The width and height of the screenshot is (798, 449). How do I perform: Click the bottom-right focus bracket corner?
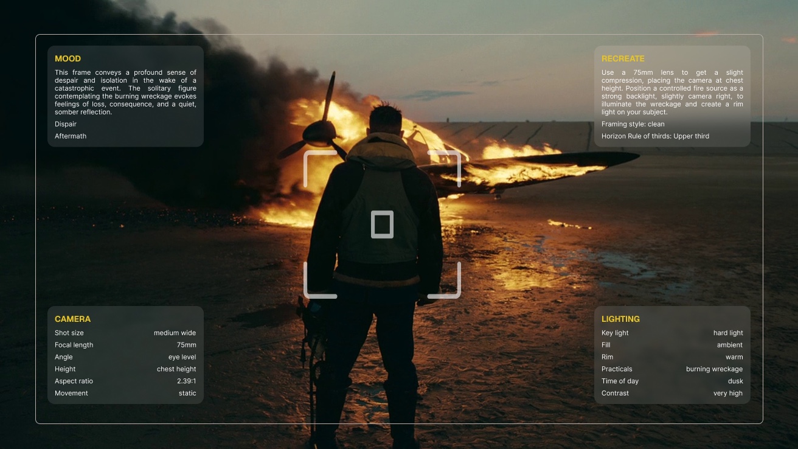444,280
